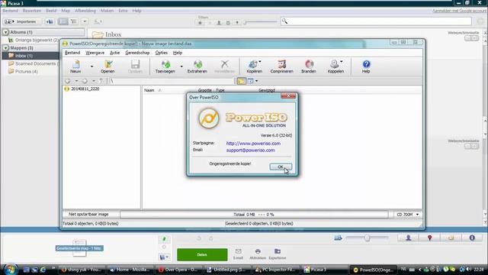Click the back navigation arrow in PowerISO
Viewport: 488px width, 275px height.
pos(68,81)
